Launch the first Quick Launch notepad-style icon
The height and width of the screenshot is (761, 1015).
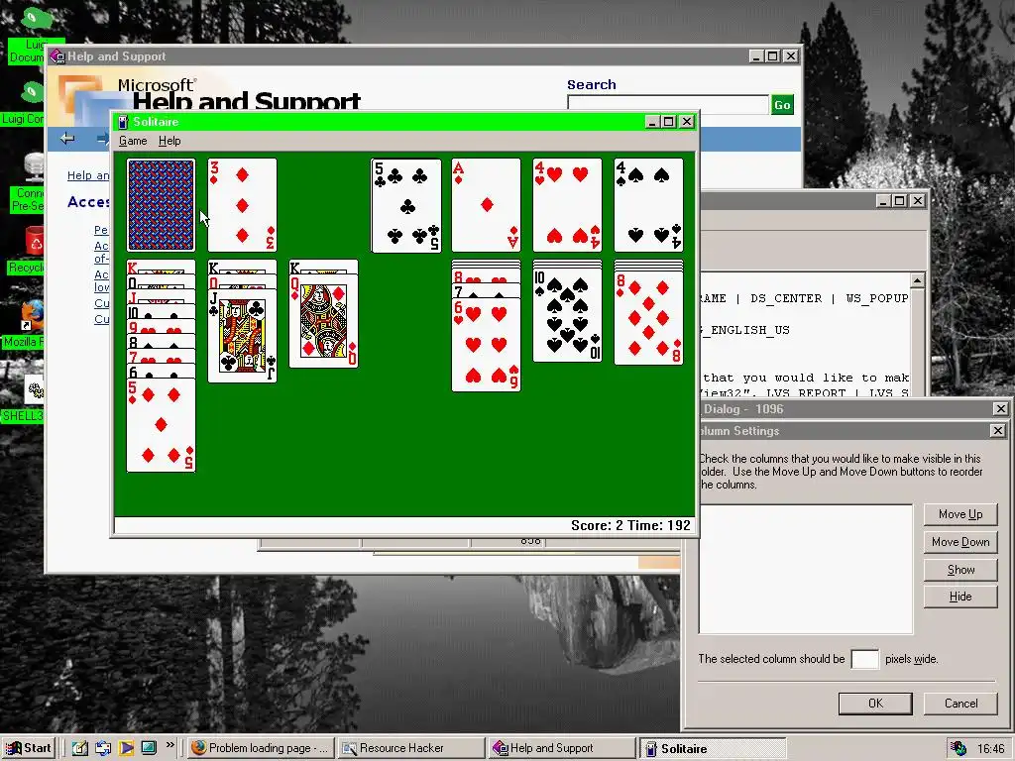(79, 748)
